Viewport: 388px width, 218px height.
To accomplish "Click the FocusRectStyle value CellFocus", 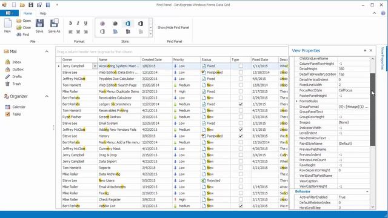I will coord(353,90).
